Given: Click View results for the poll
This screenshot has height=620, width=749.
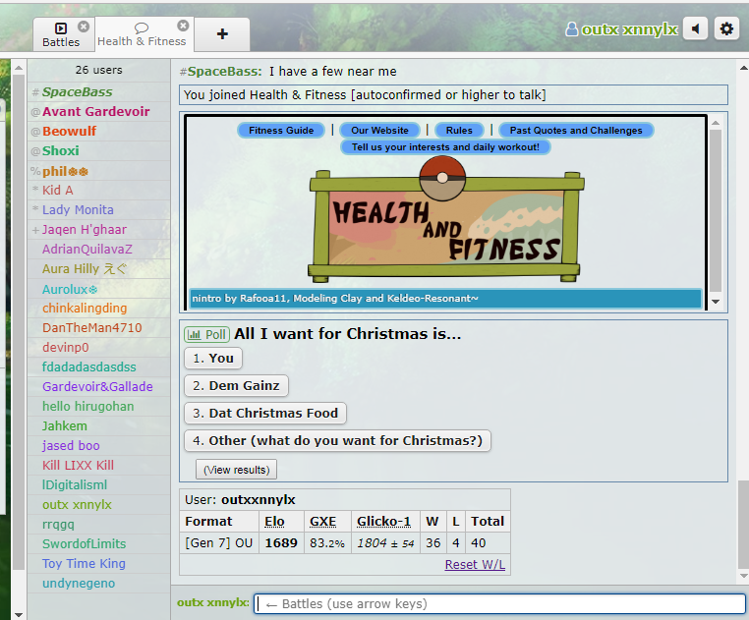Looking at the screenshot, I should click(237, 470).
